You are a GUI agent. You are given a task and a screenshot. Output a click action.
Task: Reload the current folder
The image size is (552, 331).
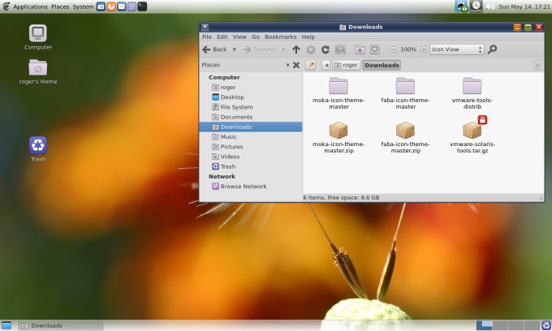325,49
